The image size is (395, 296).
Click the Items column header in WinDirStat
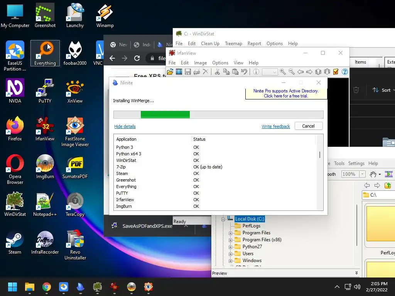361,62
